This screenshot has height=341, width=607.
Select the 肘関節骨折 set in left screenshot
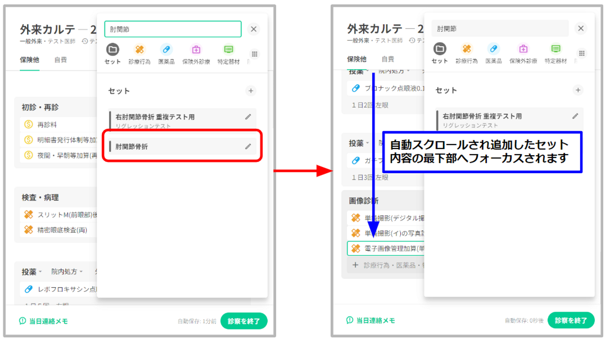[x=182, y=147]
